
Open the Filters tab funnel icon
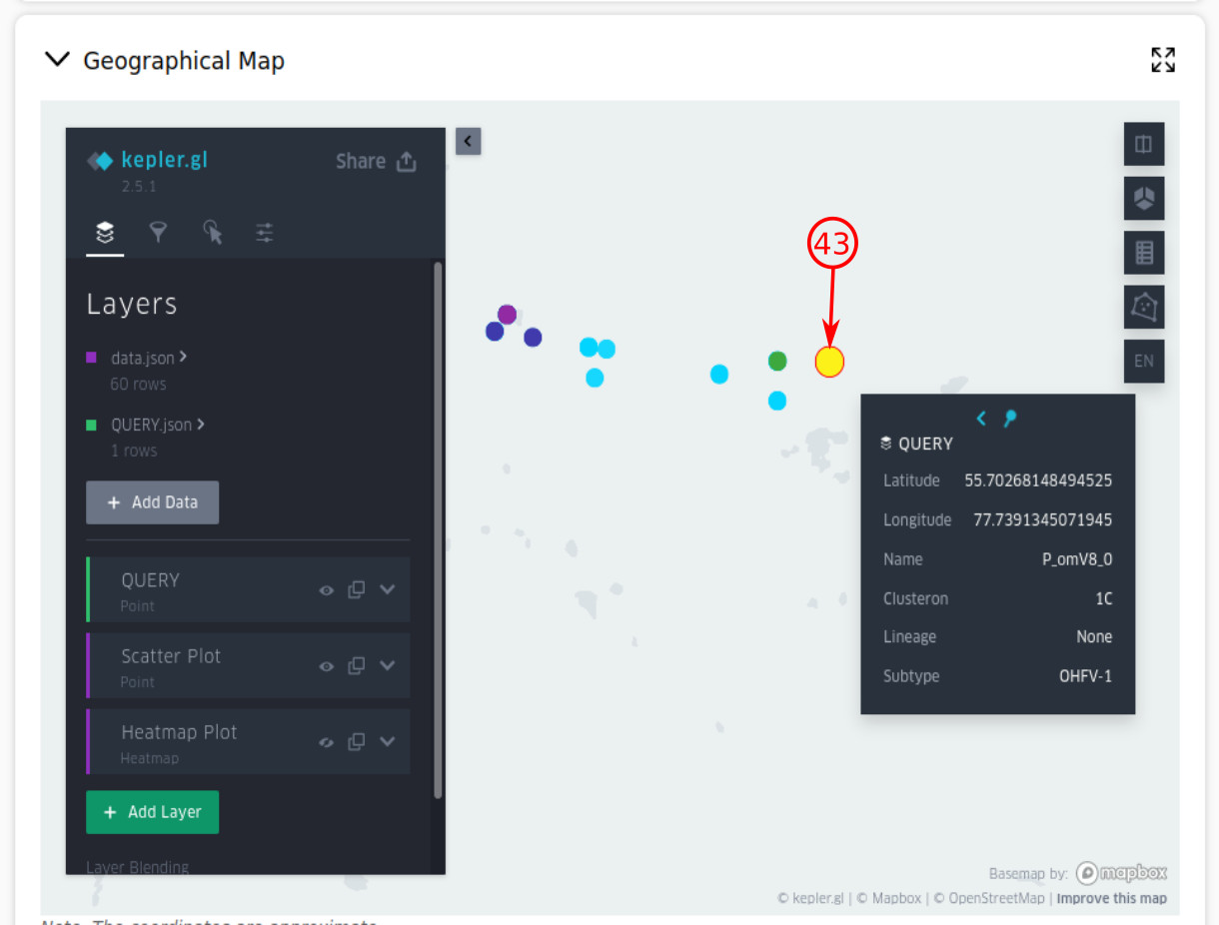[x=158, y=233]
